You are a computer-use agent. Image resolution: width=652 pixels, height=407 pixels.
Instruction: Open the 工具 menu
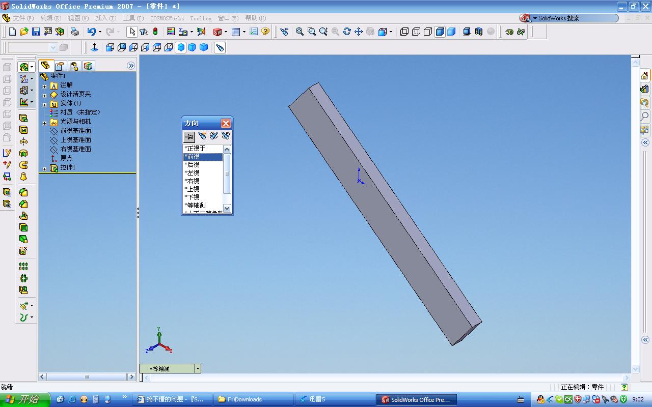click(133, 18)
